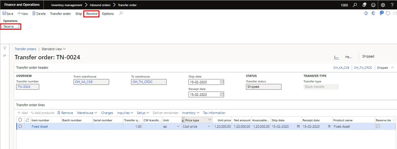Open the document attachments icon with badge 0
The image size is (397, 149).
pyautogui.click(x=381, y=13)
